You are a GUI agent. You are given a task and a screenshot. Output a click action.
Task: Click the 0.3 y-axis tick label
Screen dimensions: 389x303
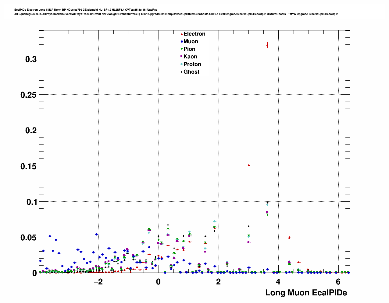[x=31, y=59]
